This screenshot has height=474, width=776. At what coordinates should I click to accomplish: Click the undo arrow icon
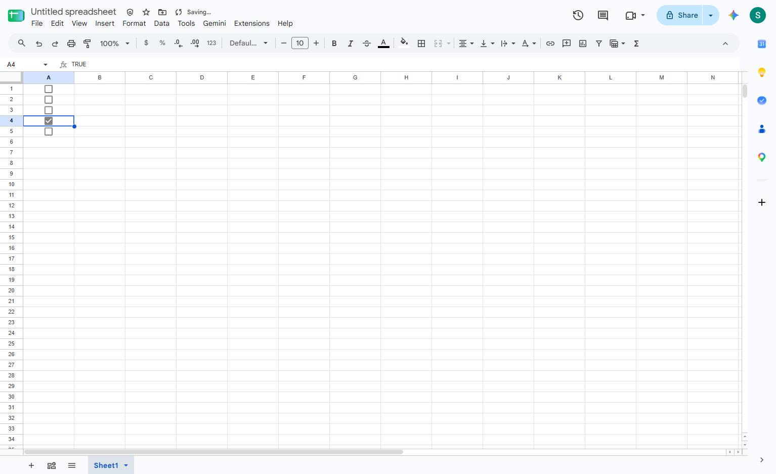[x=39, y=44]
